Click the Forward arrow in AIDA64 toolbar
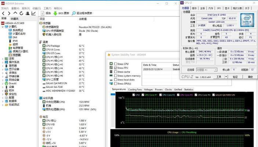The height and width of the screenshot is (147, 258). click(x=9, y=13)
